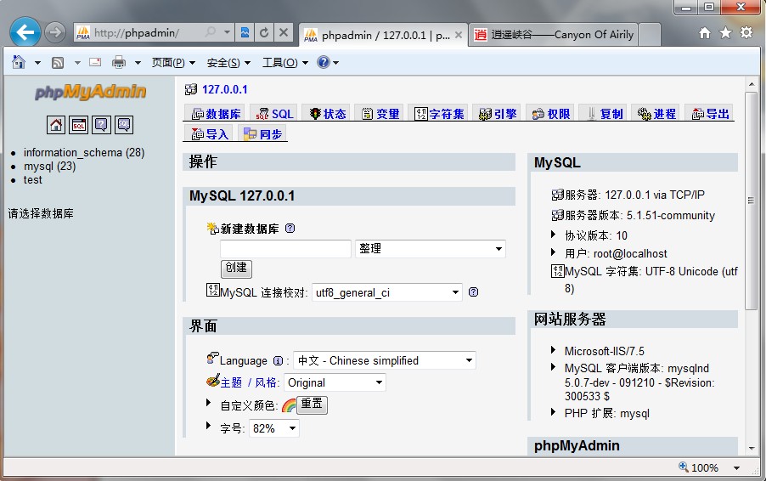The height and width of the screenshot is (481, 766).
Task: Open phpMyAdmin documentation icon in sidebar
Action: [101, 125]
